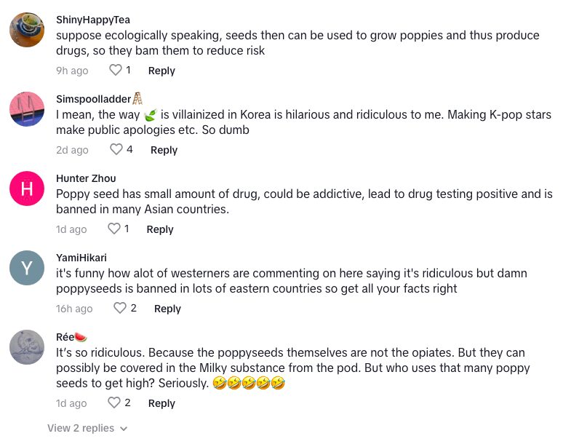The image size is (571, 444).
Task: Heart YamiHikari's comment about eastern countries
Action: [120, 309]
